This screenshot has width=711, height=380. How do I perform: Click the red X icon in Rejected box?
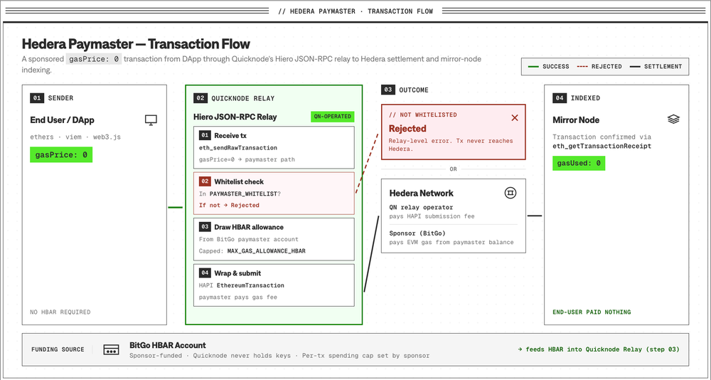point(515,118)
